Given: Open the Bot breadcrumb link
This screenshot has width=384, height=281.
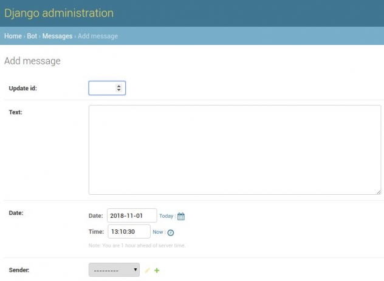Looking at the screenshot, I should pyautogui.click(x=32, y=36).
